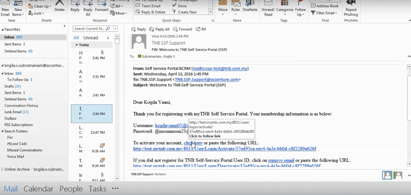This screenshot has width=411, height=195.
Task: Click the message list scrollbar down arrow
Action: 117,178
